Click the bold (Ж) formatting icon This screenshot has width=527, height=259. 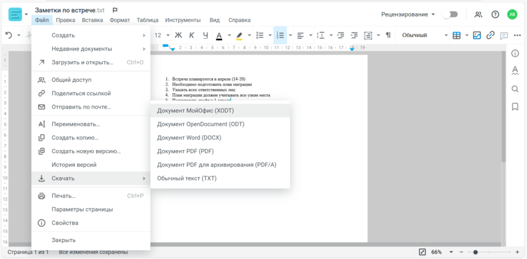(178, 36)
